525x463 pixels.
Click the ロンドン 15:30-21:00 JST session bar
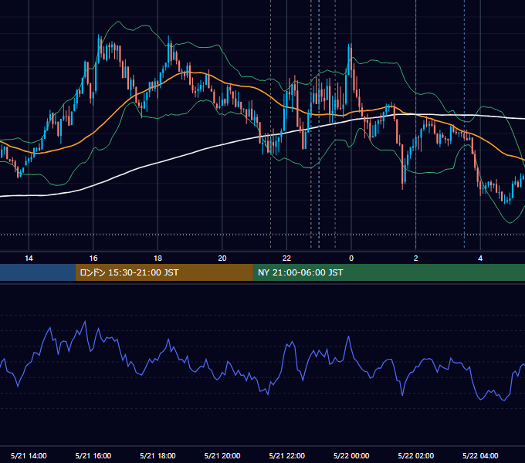164,272
